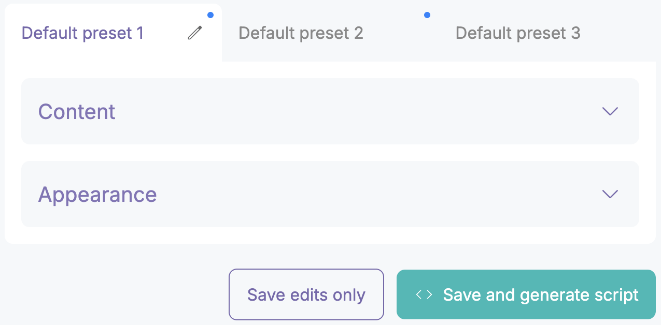Switch to the Default preset 2 tab
661x325 pixels.
coord(301,33)
